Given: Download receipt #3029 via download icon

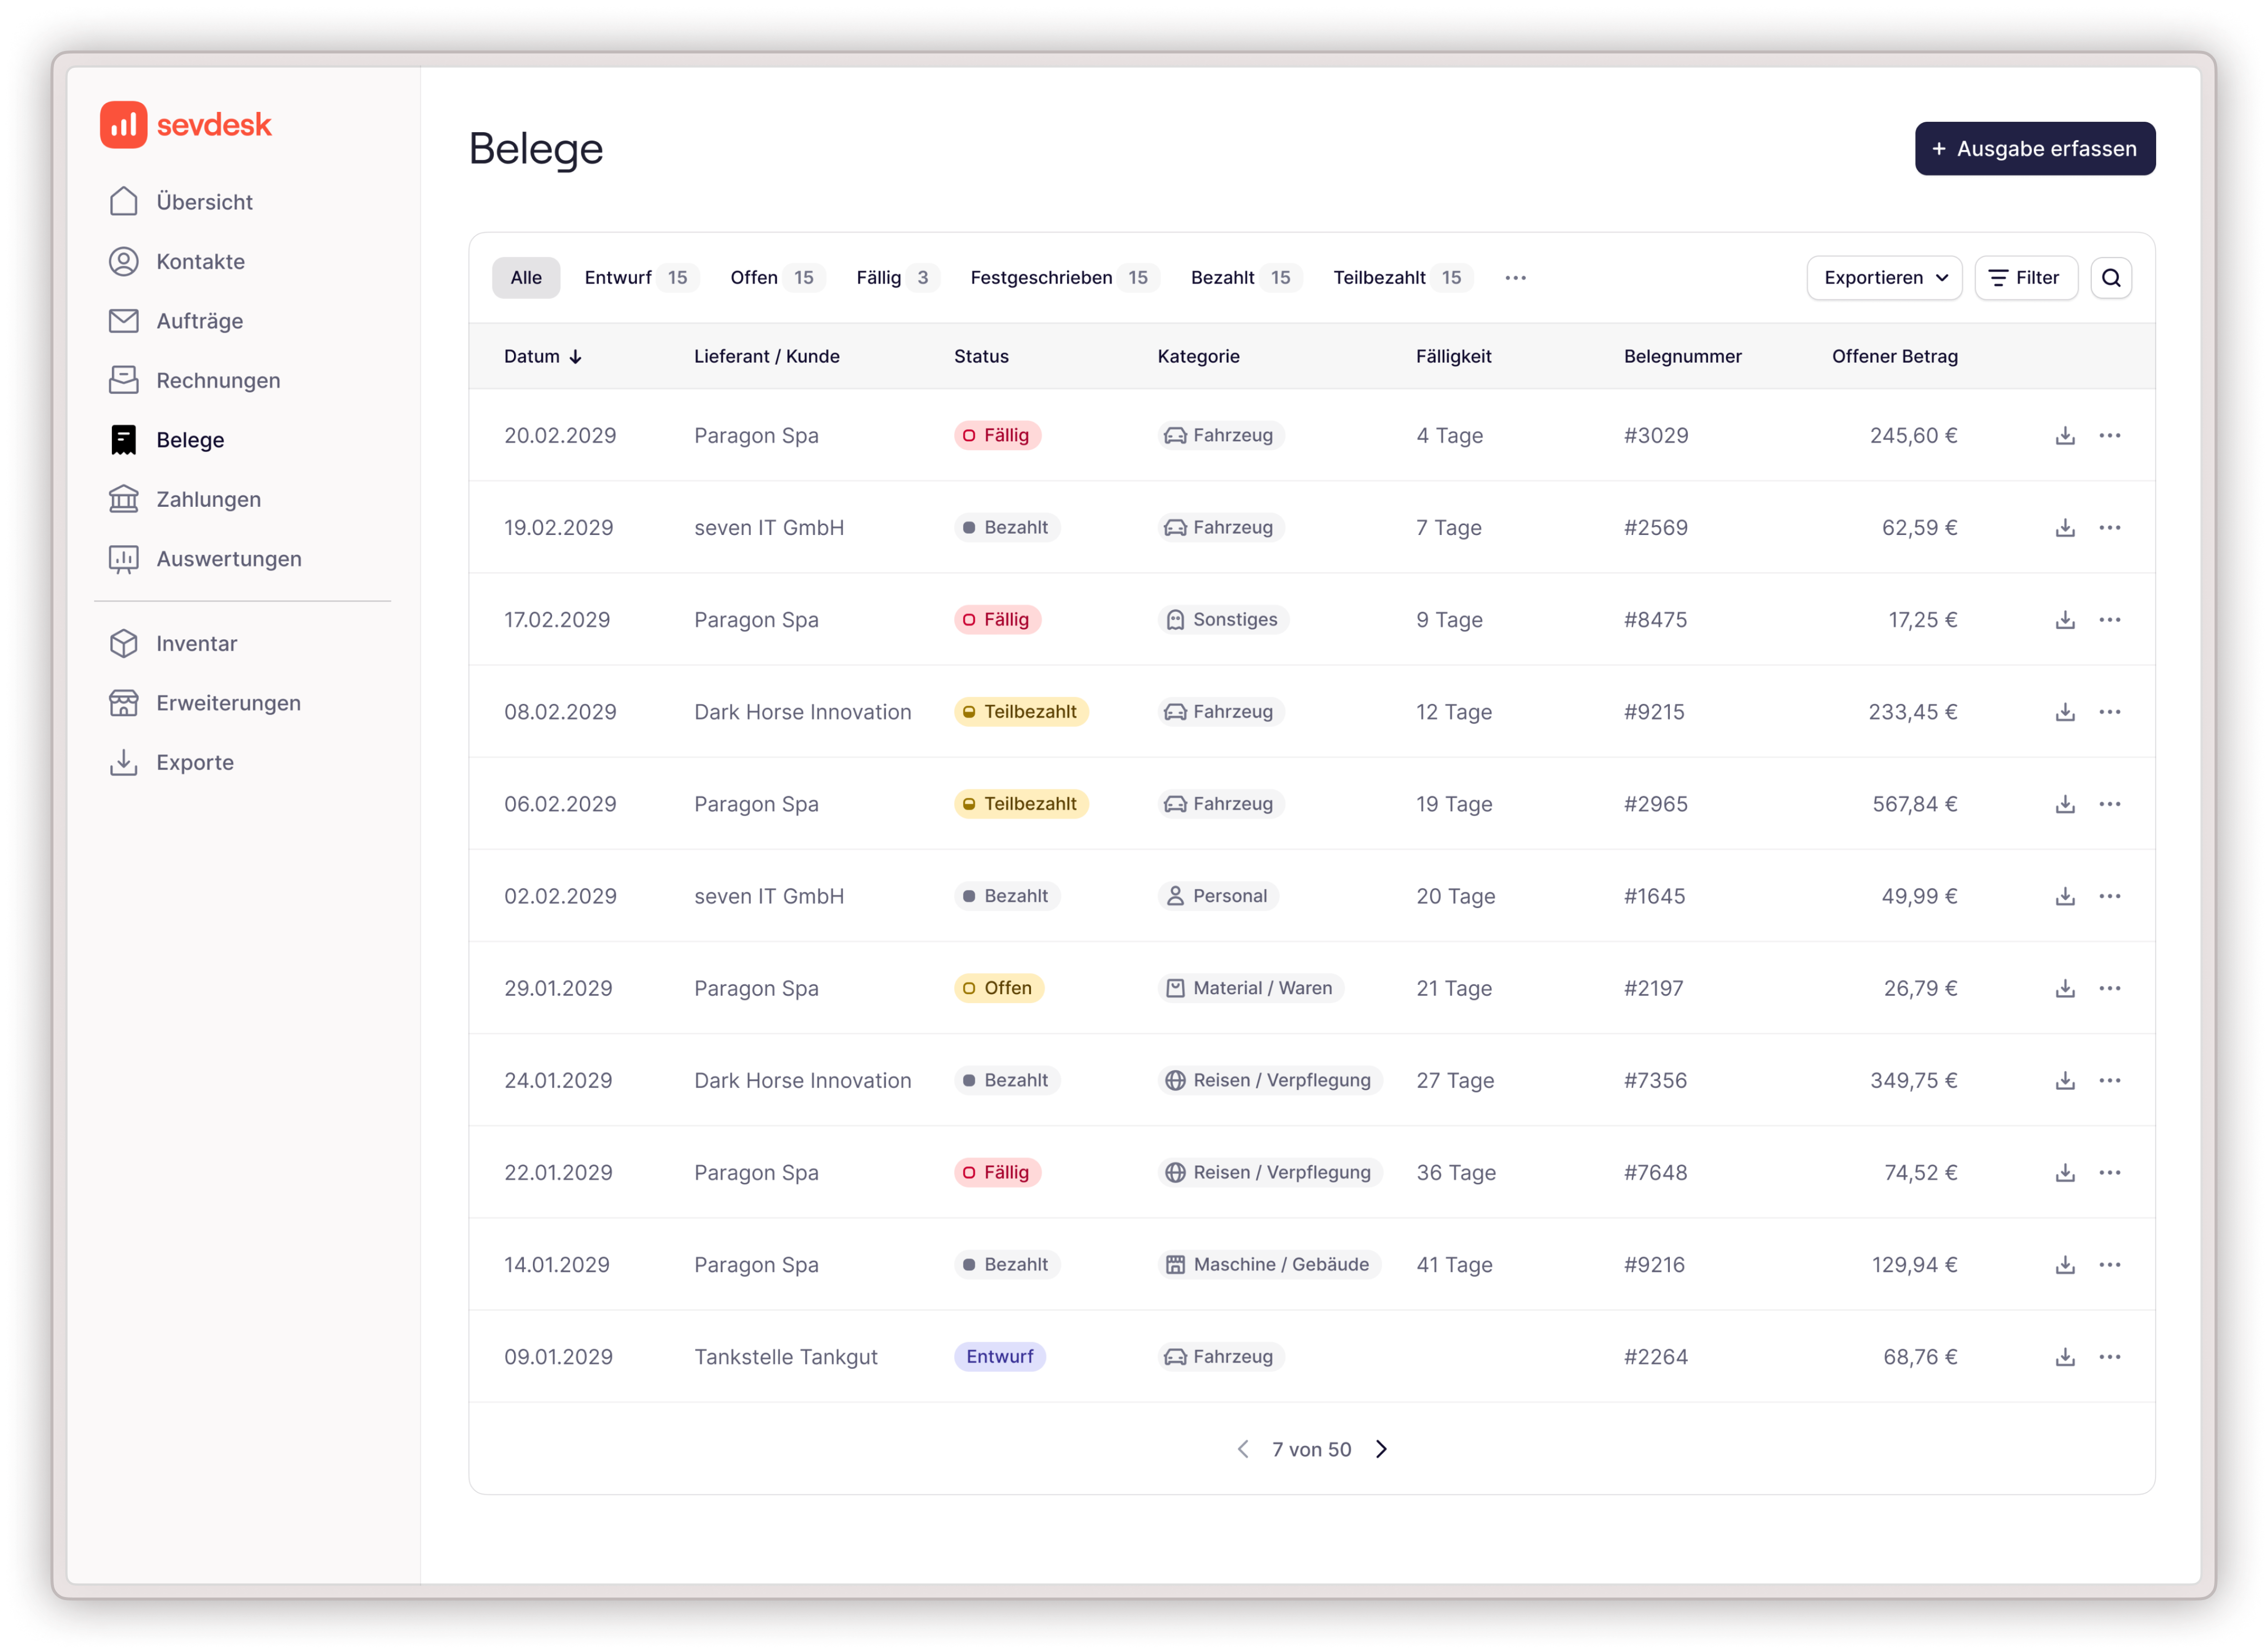Looking at the screenshot, I should coord(2065,436).
